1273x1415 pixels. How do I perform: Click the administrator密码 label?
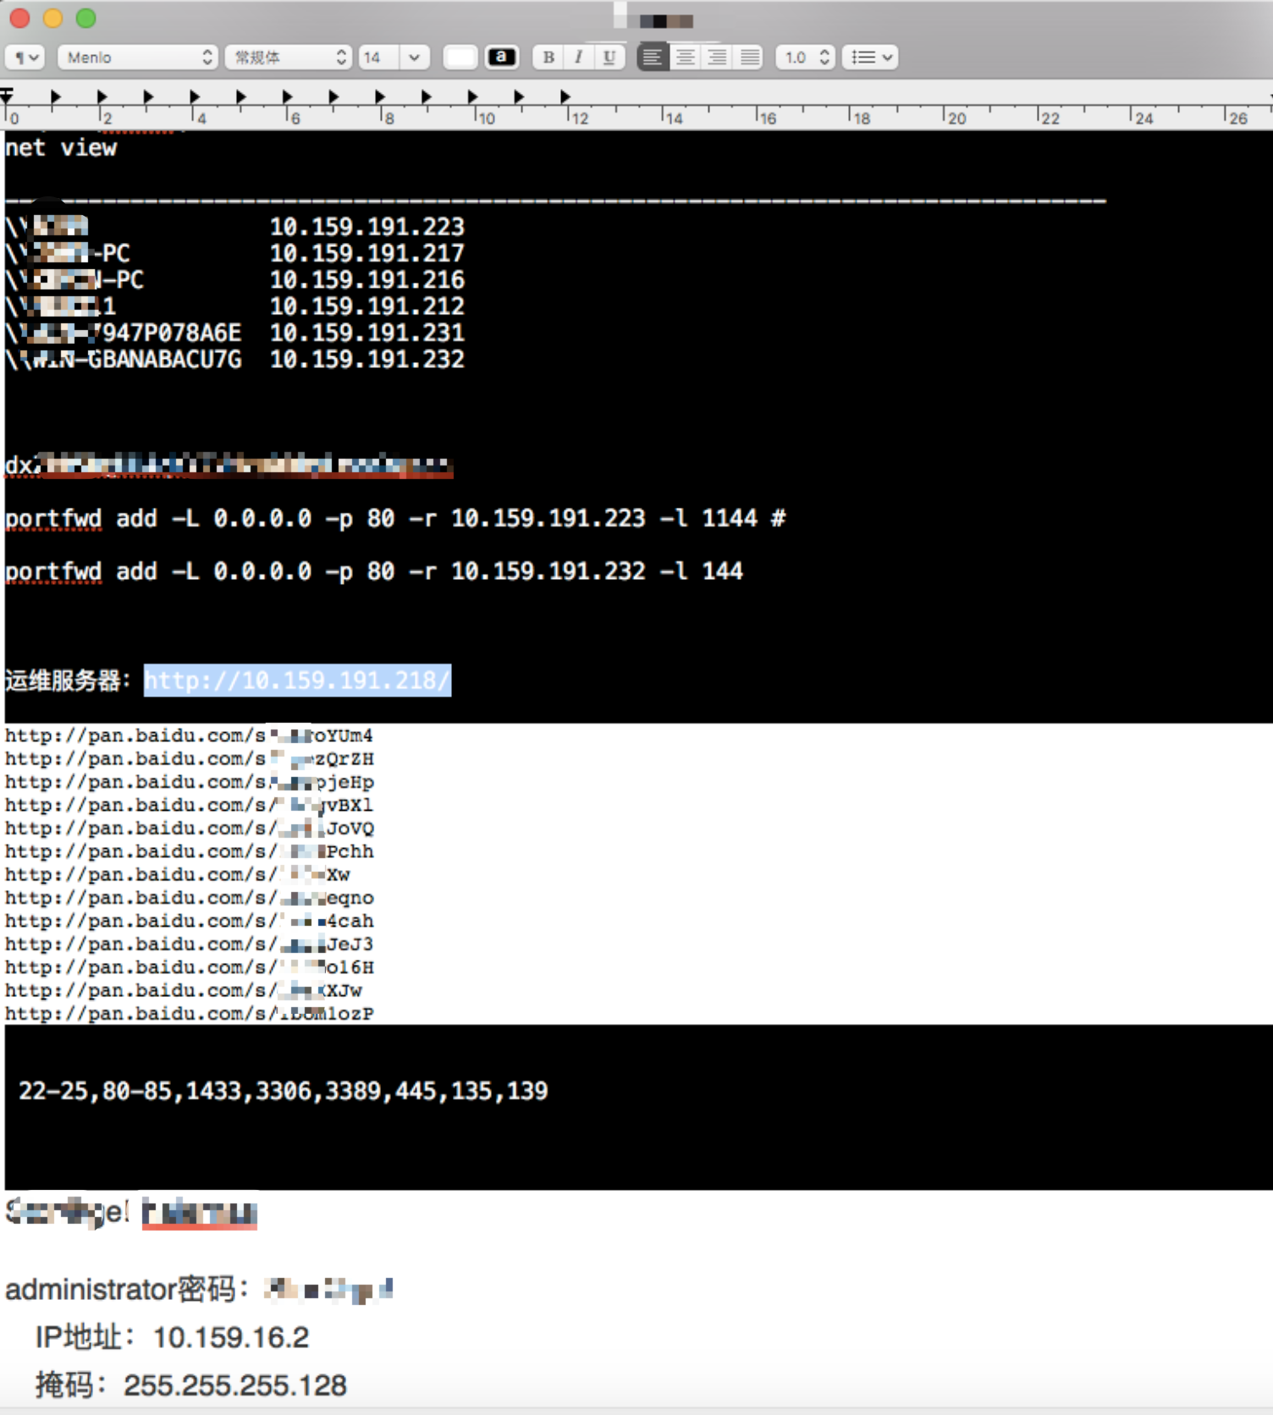click(x=127, y=1290)
